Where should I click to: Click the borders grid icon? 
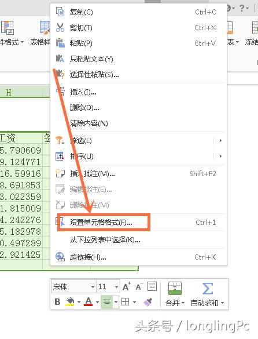tap(126, 301)
